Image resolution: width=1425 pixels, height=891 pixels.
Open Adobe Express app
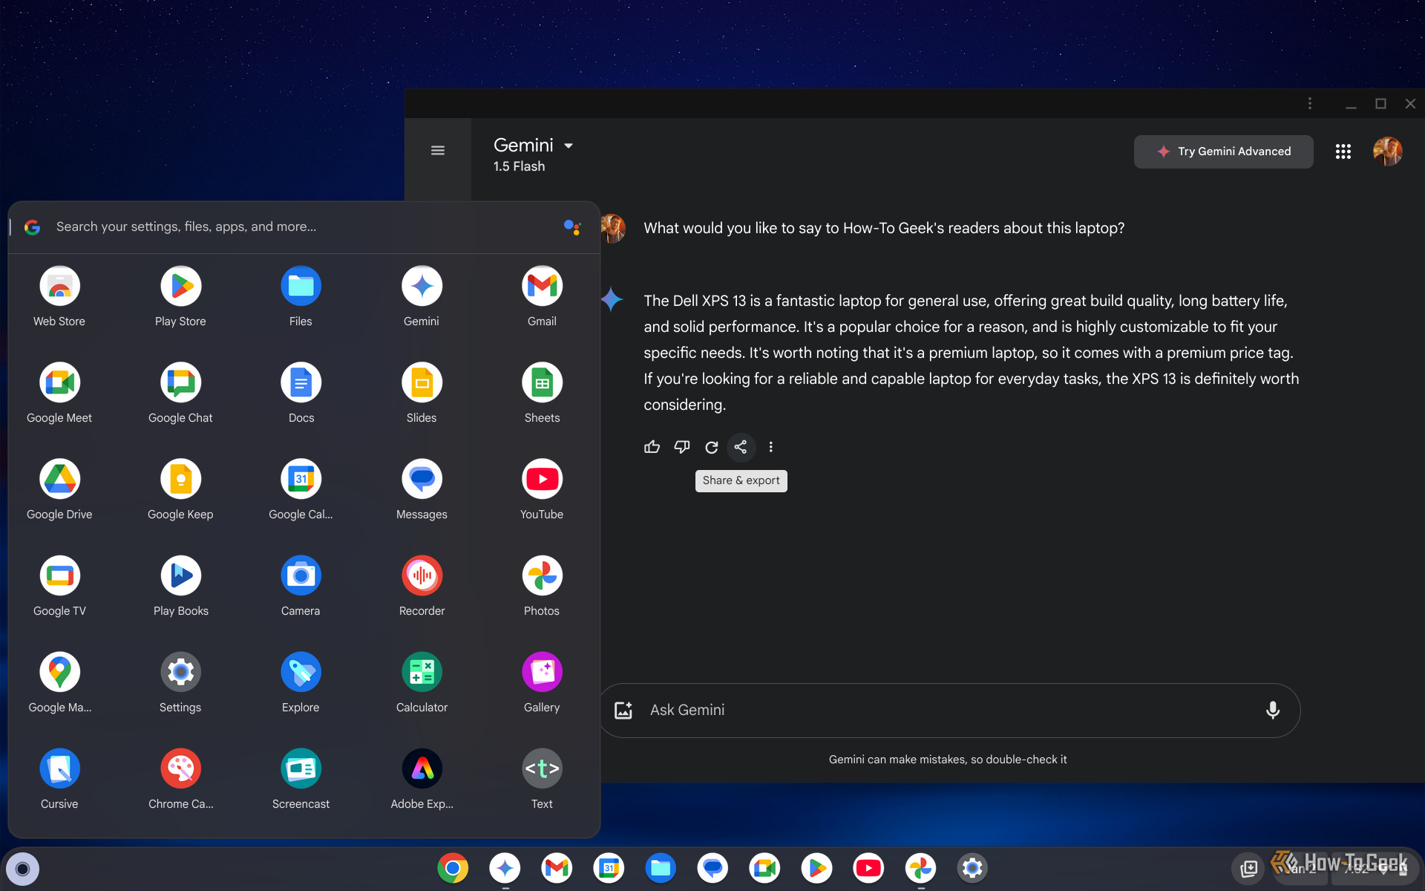coord(422,768)
